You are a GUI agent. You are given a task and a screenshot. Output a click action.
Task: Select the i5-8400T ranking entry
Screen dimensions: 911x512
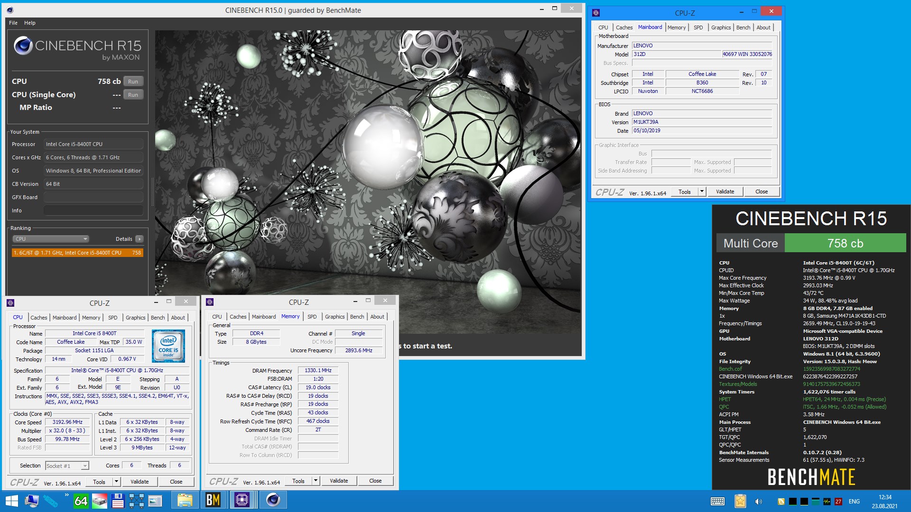pyautogui.click(x=77, y=253)
